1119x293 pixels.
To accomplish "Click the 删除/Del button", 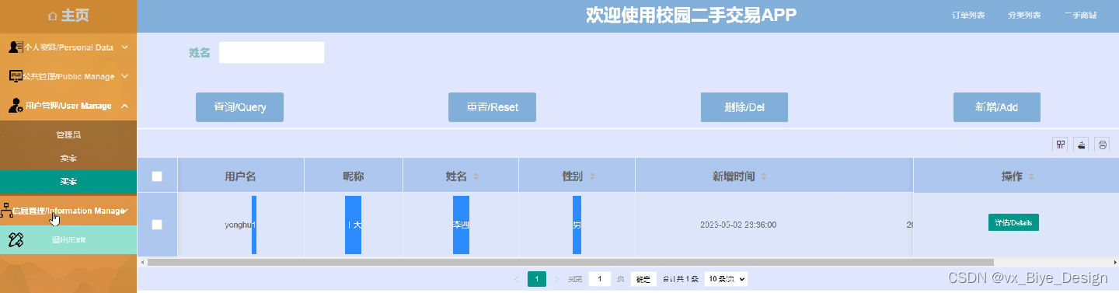I will click(744, 107).
